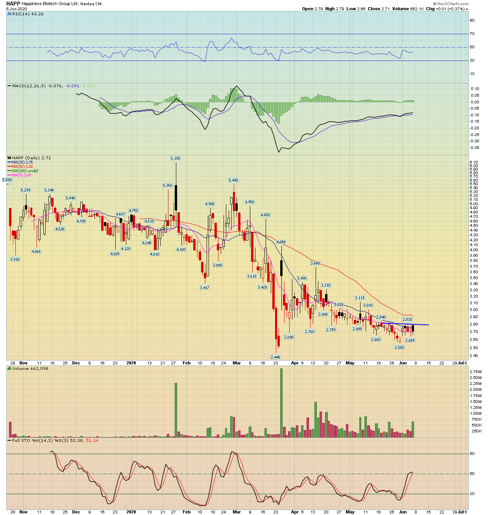This screenshot has width=488, height=515.
Task: Click the 3.119 price label
Action: coord(360,298)
